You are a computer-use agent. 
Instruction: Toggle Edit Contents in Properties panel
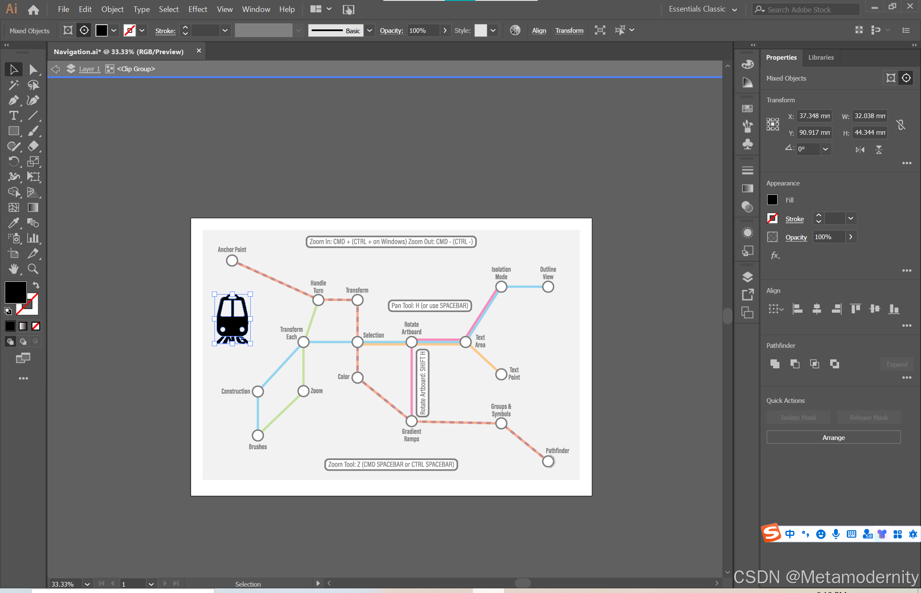click(x=906, y=78)
